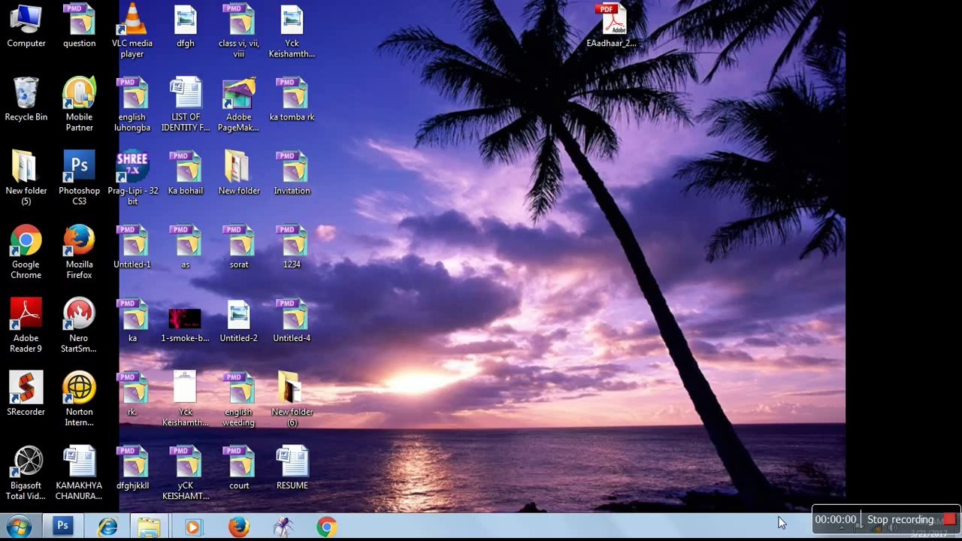This screenshot has width=962, height=541.
Task: Select the Nero StartSmart shortcut
Action: click(x=79, y=325)
